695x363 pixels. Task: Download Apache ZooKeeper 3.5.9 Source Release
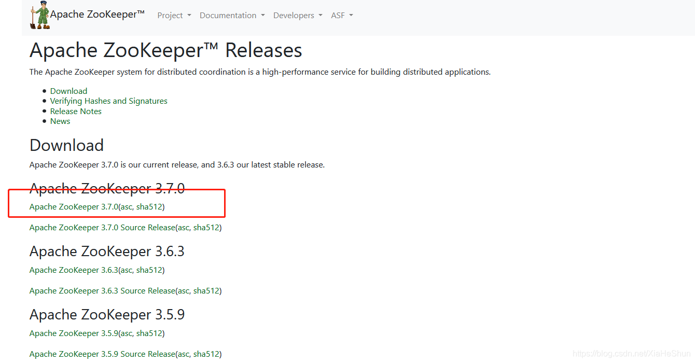pyautogui.click(x=102, y=354)
